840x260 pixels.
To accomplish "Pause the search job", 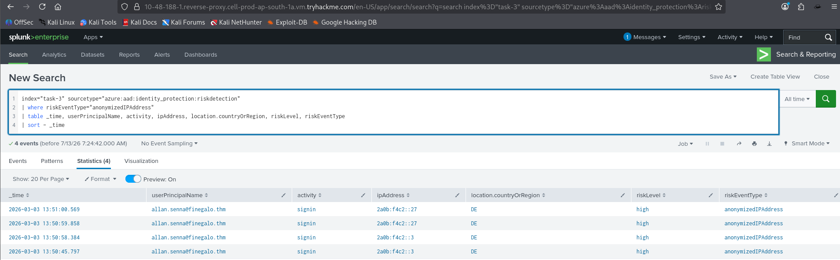I will click(707, 144).
